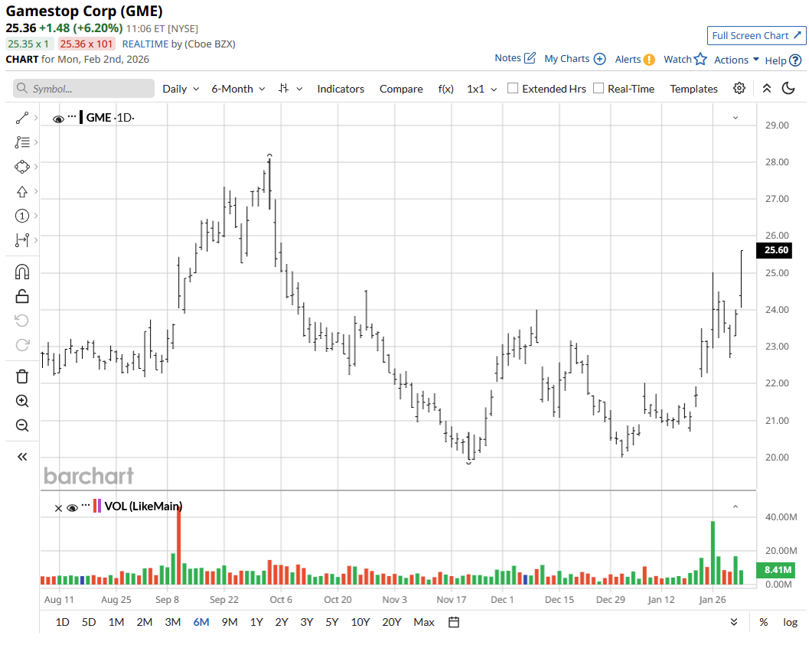Select the Max time range

[423, 622]
